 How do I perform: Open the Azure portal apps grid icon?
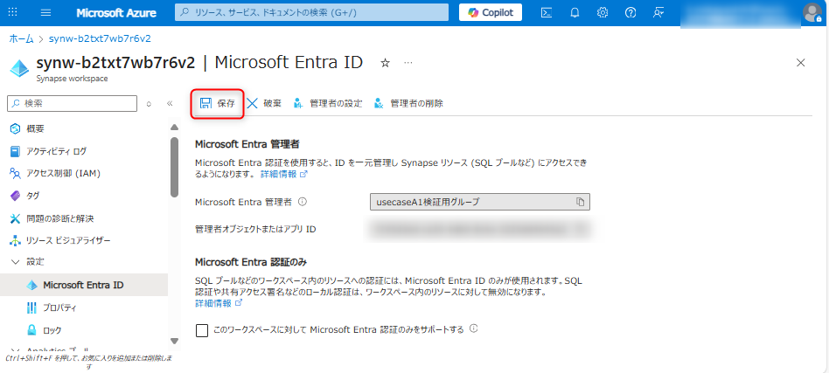(x=13, y=13)
